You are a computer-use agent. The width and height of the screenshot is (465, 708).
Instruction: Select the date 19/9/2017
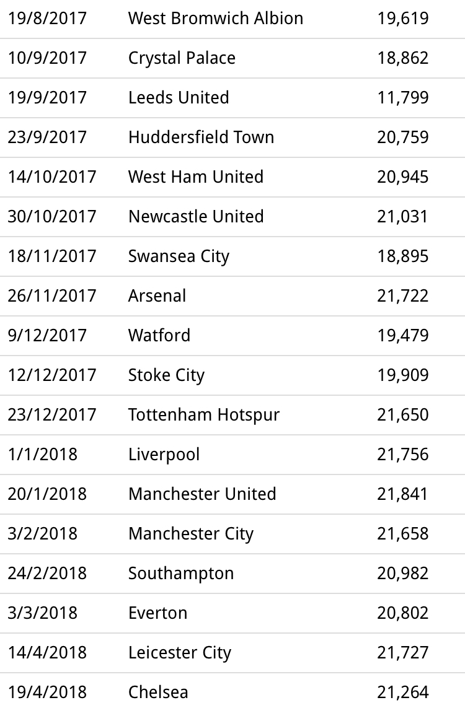[x=47, y=98]
